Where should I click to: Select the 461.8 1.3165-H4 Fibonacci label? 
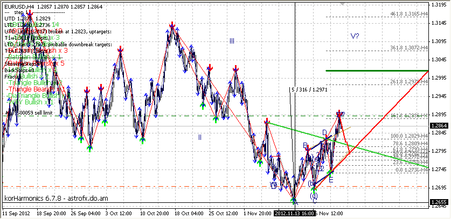[409, 14]
